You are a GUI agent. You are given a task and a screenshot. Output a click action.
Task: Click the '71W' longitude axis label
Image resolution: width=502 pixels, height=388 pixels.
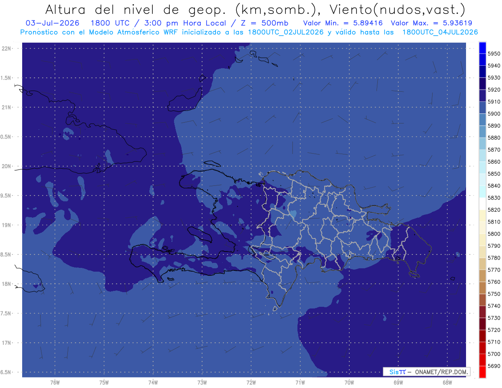pos(300,383)
